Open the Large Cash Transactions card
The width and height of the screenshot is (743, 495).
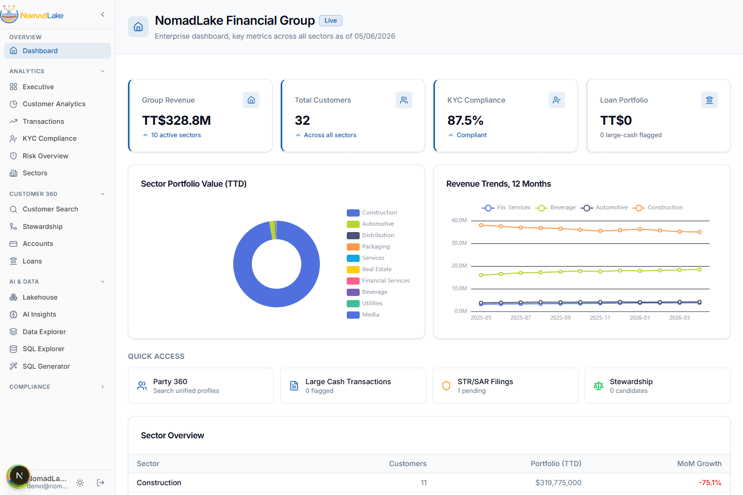[x=353, y=386]
